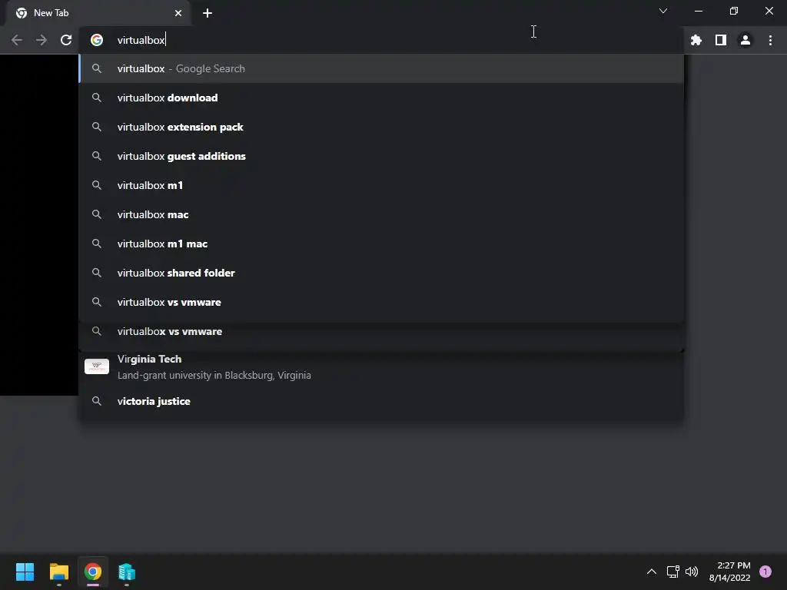
Task: Toggle the side panel icon
Action: 721,40
